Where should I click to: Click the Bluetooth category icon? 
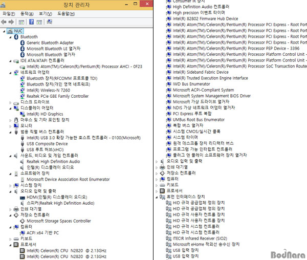pyautogui.click(x=16, y=37)
